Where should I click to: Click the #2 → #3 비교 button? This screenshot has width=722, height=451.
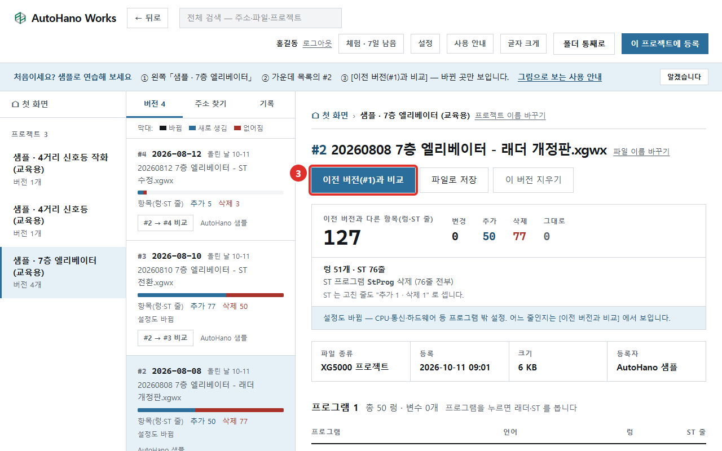point(165,338)
